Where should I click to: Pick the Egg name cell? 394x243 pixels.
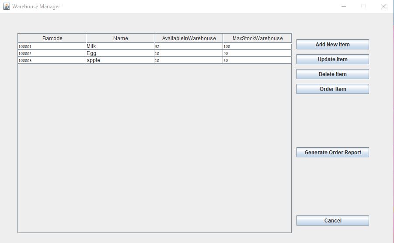click(120, 53)
